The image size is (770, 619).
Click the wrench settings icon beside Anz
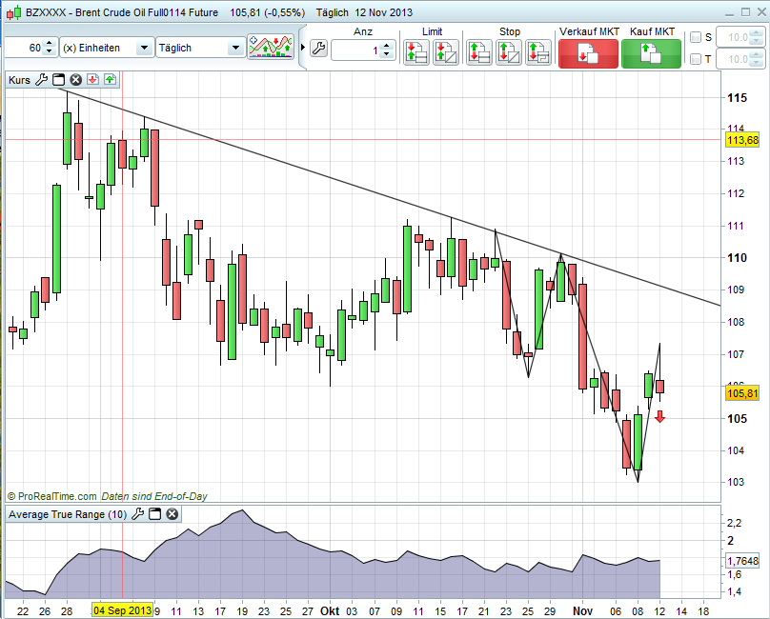(318, 50)
